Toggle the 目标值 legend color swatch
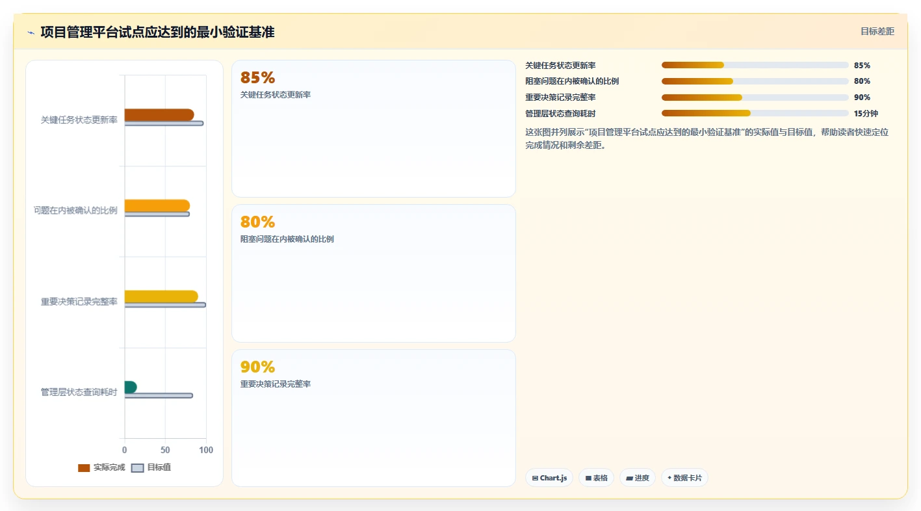921x511 pixels. pos(137,468)
